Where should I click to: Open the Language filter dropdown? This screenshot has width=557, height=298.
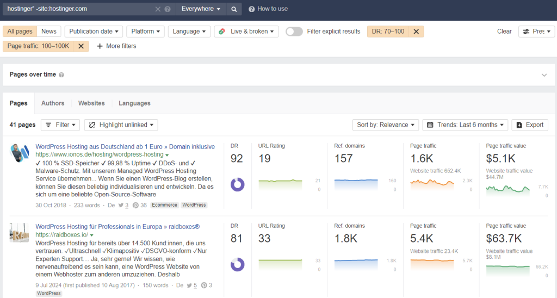(x=189, y=31)
